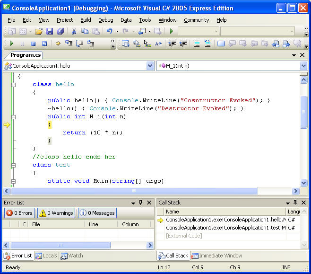Screen dimensions: 311x274
Task: Collapse the class hello code region
Action: tap(13, 85)
